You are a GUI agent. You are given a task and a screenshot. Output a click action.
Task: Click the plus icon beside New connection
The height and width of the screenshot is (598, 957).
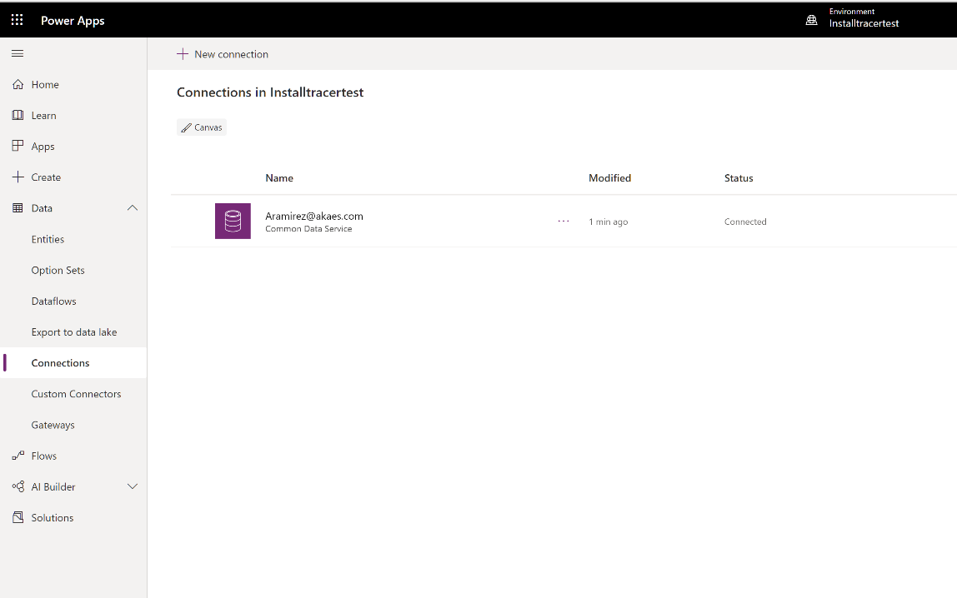[182, 53]
